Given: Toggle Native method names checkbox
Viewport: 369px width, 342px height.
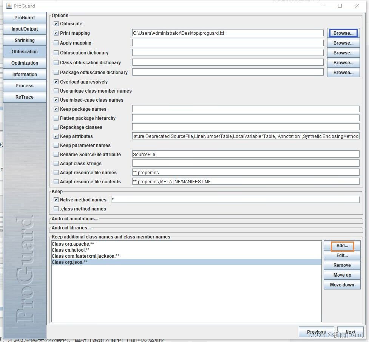Looking at the screenshot, I should click(x=56, y=200).
